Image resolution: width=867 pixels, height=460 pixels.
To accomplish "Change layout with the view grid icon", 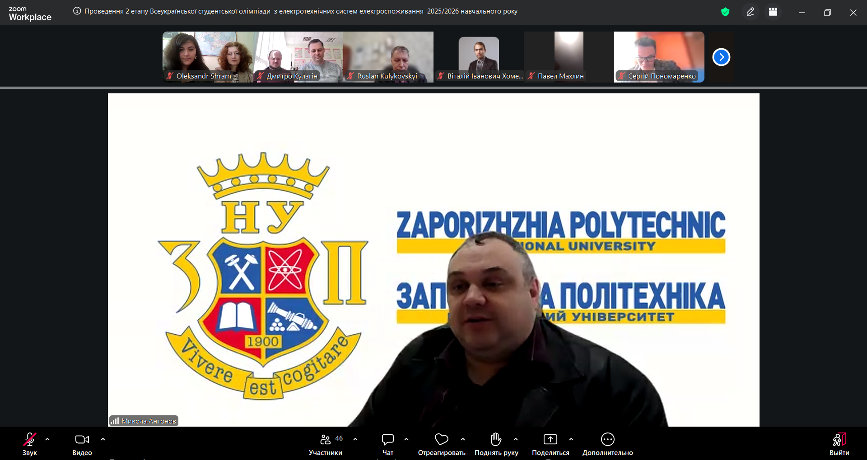I will click(x=773, y=12).
